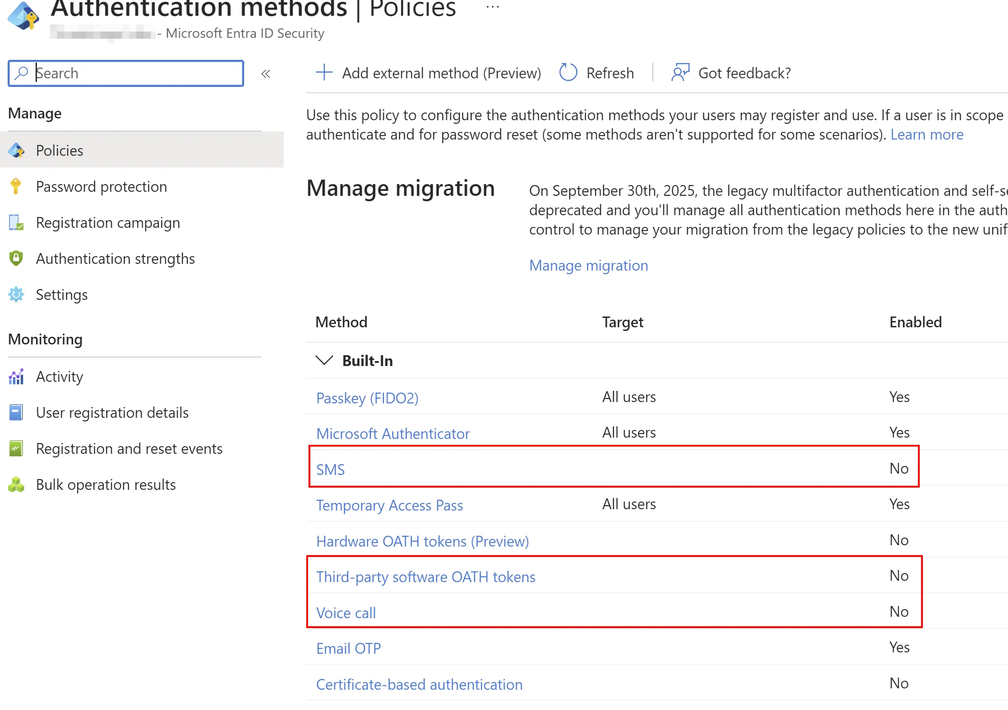Click the Policies menu icon
The height and width of the screenshot is (710, 1008).
click(16, 150)
